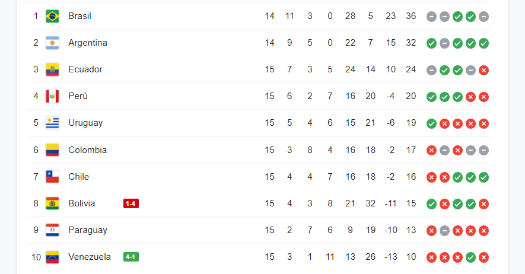Click the Paraguay flag icon
Viewport: 525px width, 274px height.
pos(52,230)
